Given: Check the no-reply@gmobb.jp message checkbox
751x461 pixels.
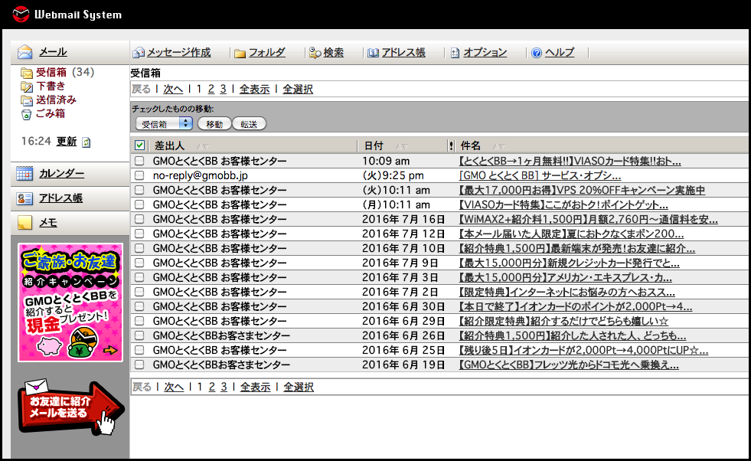Looking at the screenshot, I should [139, 175].
